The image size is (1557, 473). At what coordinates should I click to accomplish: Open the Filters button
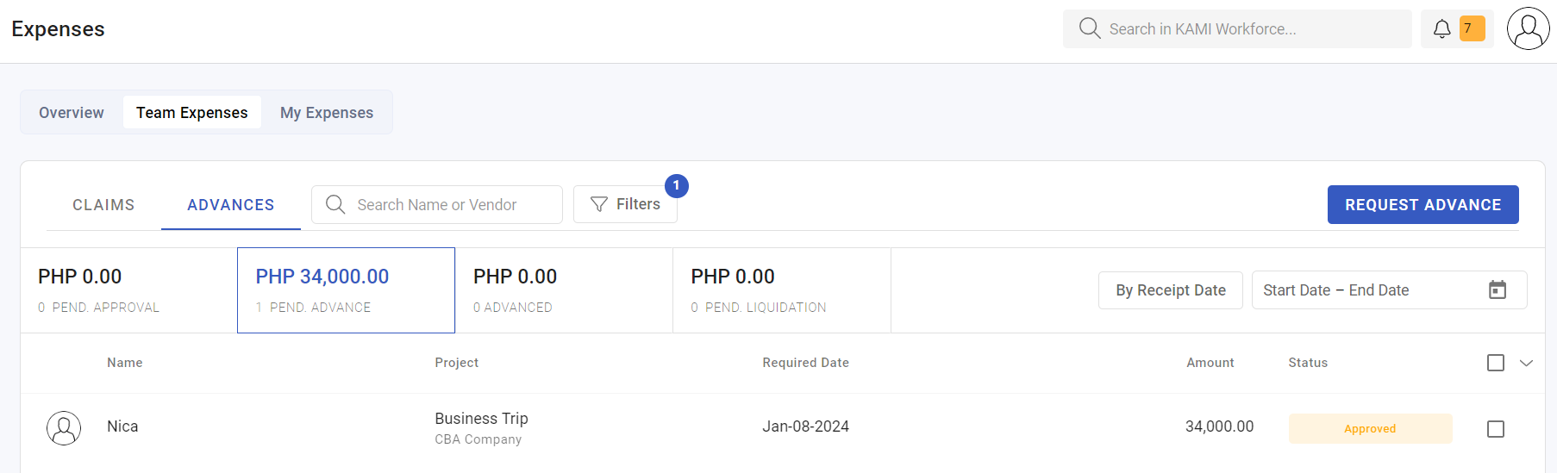click(x=625, y=204)
